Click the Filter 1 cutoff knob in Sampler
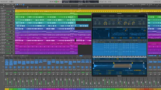161x90 pixels. coord(105,24)
